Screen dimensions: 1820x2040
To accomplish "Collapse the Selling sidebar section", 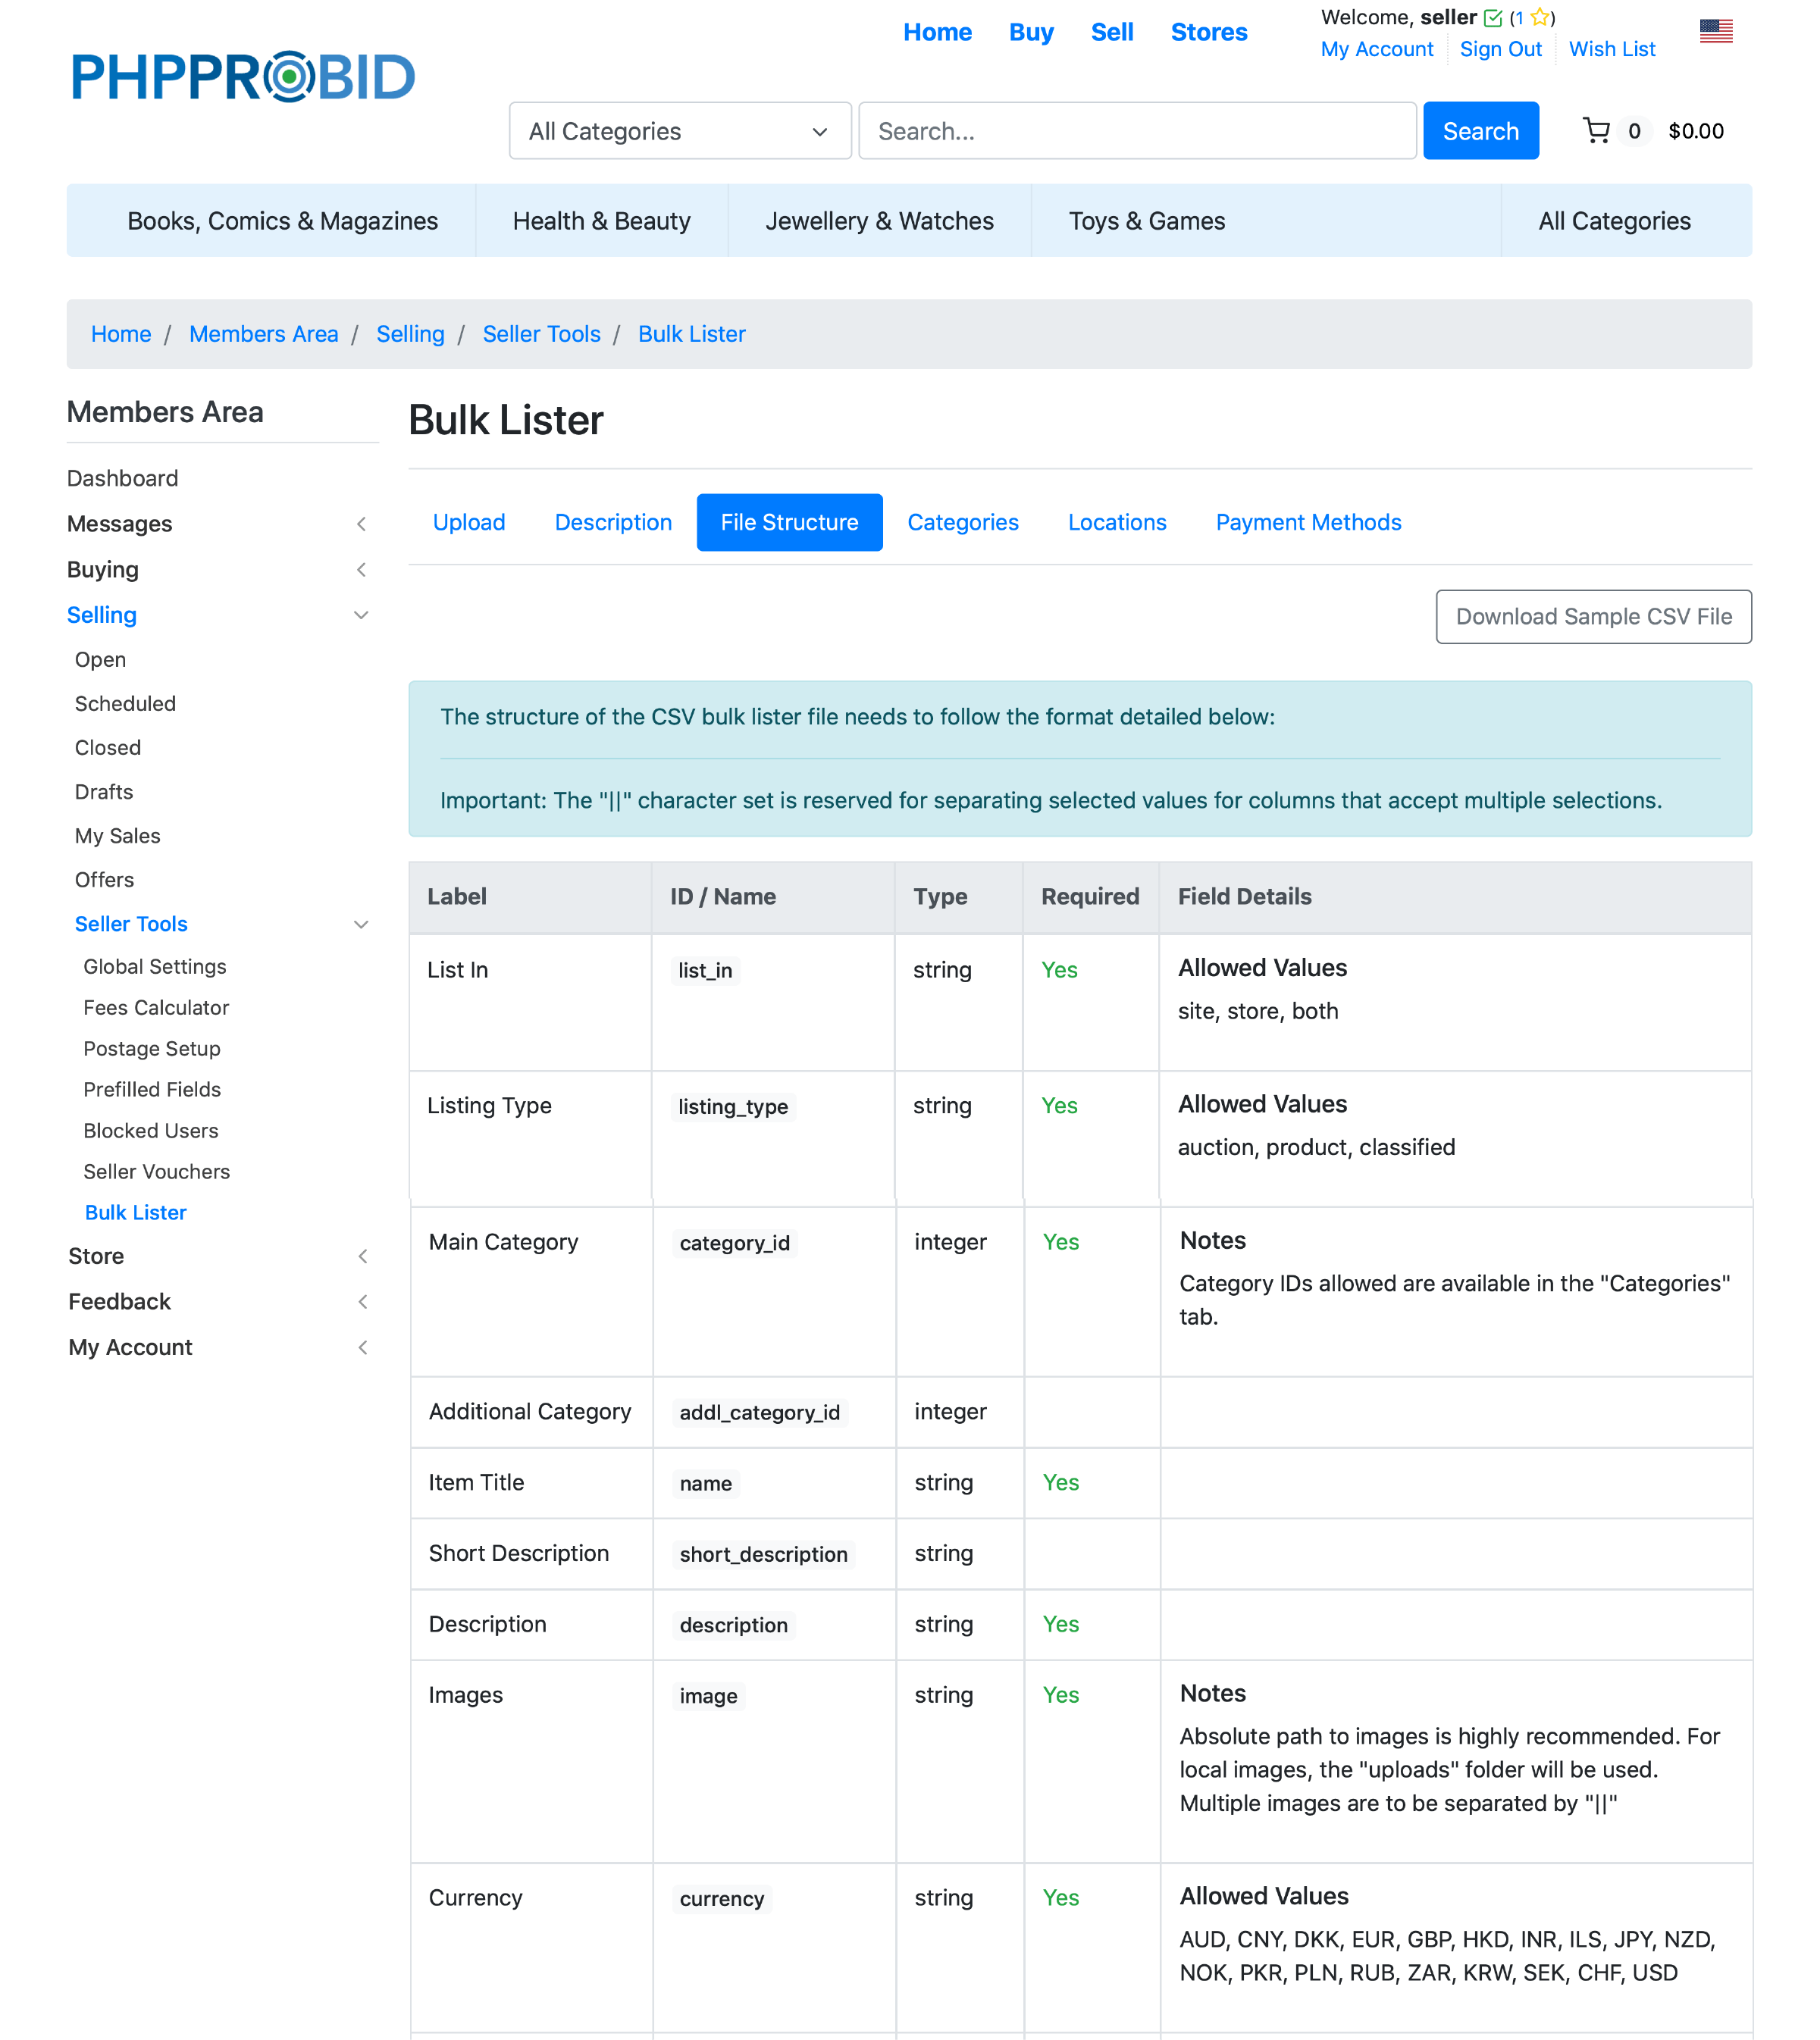I will [361, 615].
